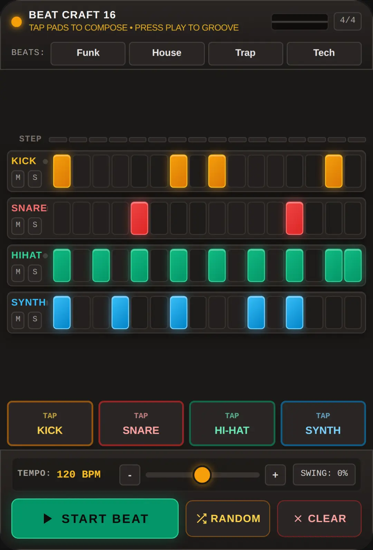This screenshot has width=373, height=550.
Task: Load the Tech beat preset
Action: (324, 53)
